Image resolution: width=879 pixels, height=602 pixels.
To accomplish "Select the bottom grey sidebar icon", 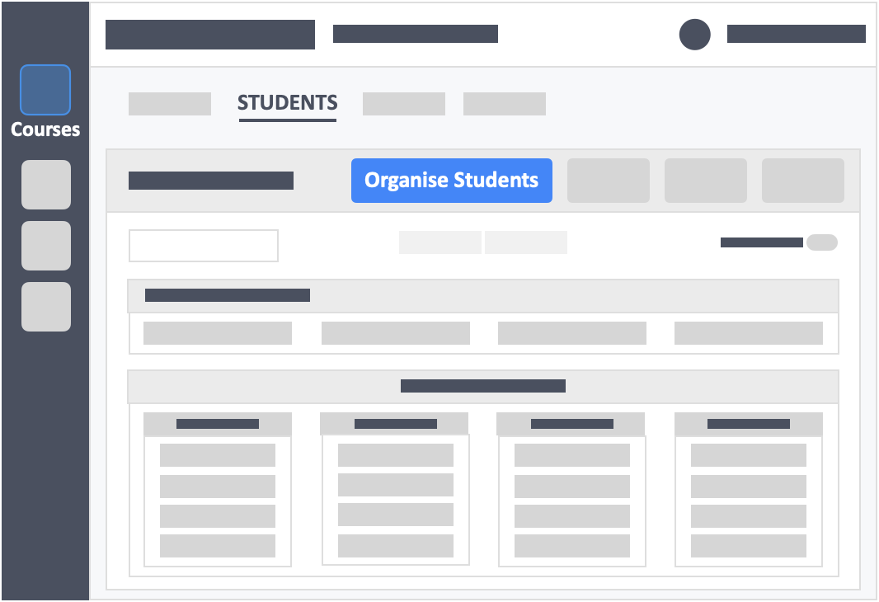I will (46, 307).
